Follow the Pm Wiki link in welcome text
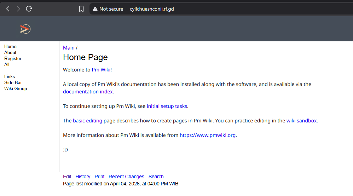This screenshot has height=196, width=353. (101, 70)
